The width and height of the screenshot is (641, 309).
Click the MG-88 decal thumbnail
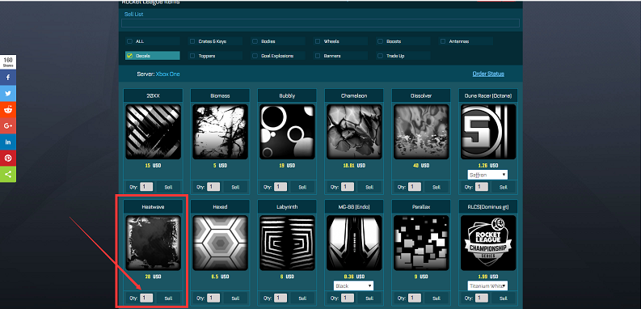(354, 243)
